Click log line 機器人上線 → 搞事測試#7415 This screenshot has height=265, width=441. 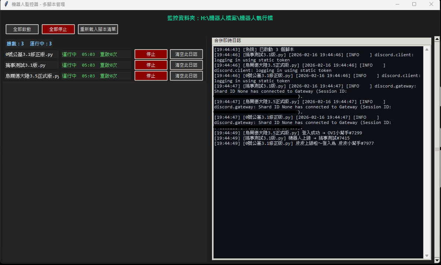(282, 138)
